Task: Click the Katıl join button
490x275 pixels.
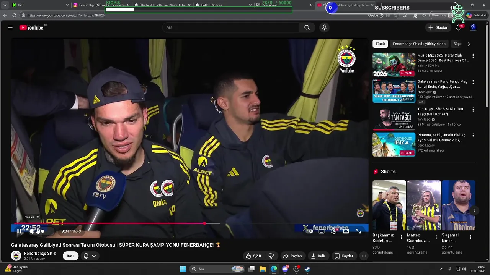Action: (71, 256)
